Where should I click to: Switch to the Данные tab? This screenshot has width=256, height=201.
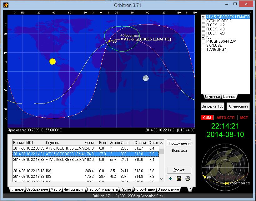(x=229, y=97)
